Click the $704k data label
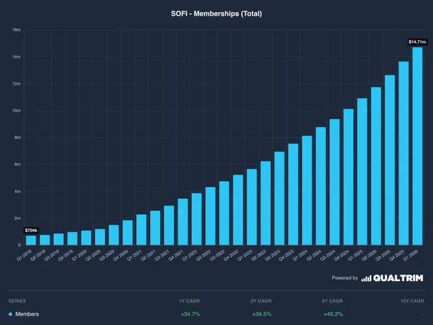The height and width of the screenshot is (325, 433). (x=31, y=231)
